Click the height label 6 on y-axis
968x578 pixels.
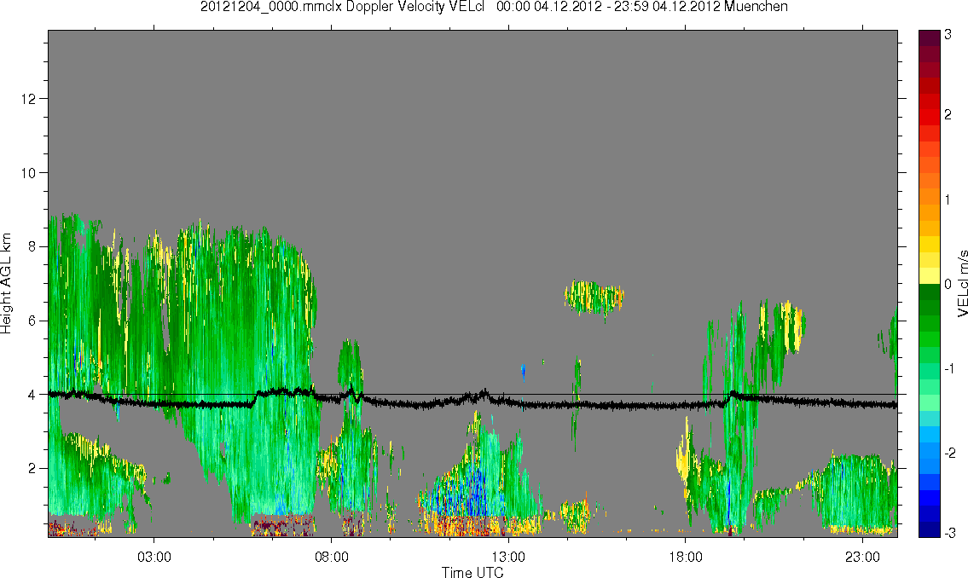point(32,321)
